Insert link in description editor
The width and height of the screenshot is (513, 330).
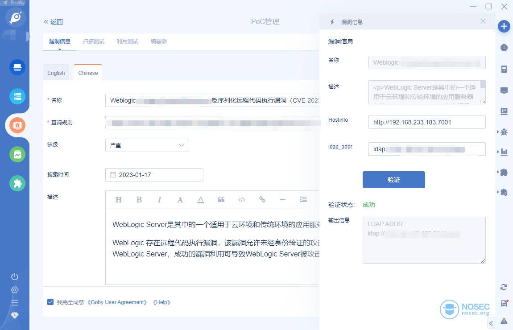pos(262,199)
